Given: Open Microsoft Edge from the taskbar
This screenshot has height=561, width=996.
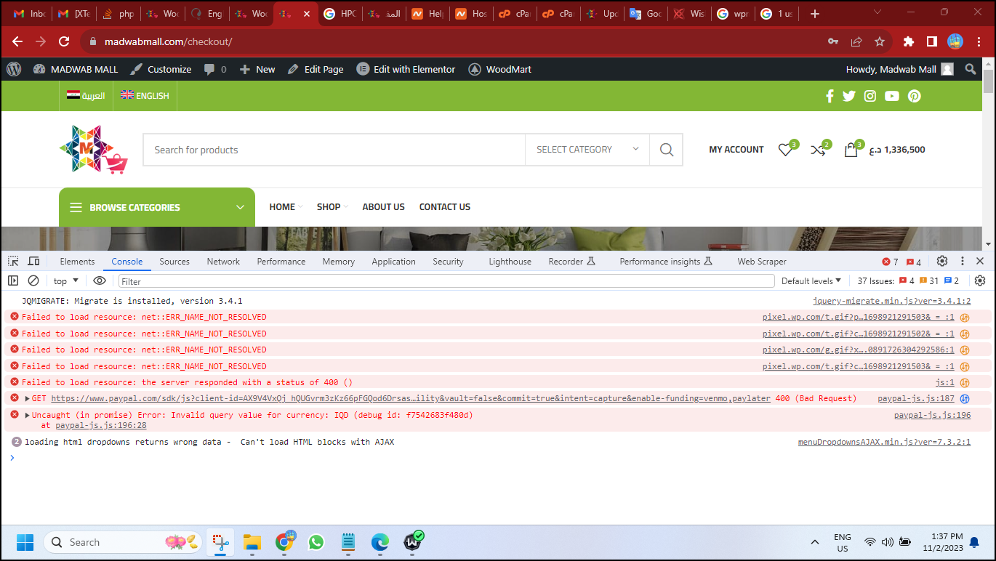Looking at the screenshot, I should 380,542.
